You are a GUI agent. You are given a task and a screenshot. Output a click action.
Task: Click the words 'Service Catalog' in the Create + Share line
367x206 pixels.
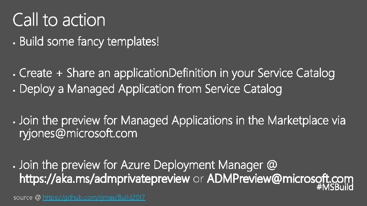296,73
